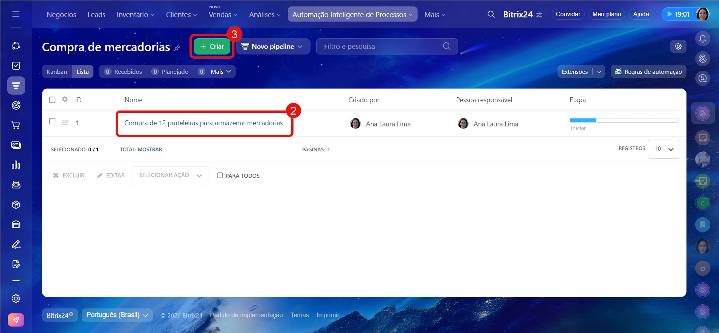Open the Registros per-page dropdown

point(663,149)
